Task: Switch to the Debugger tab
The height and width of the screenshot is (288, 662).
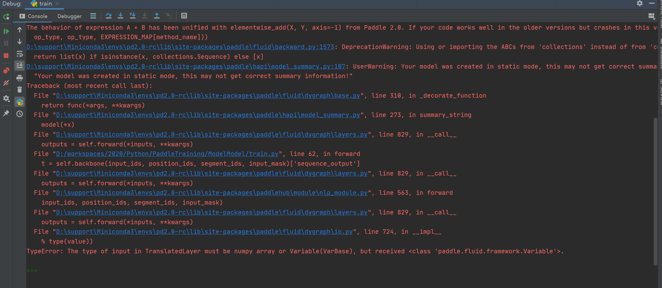Action: pyautogui.click(x=69, y=16)
